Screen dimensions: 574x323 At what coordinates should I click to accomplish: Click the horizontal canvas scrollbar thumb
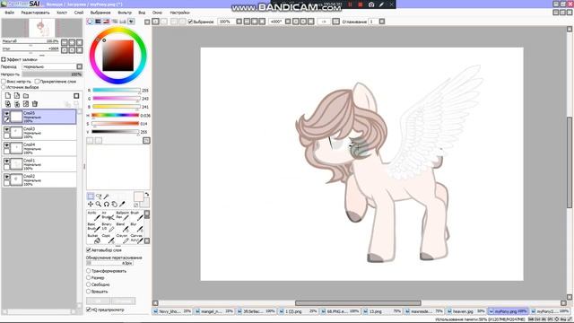(x=358, y=303)
